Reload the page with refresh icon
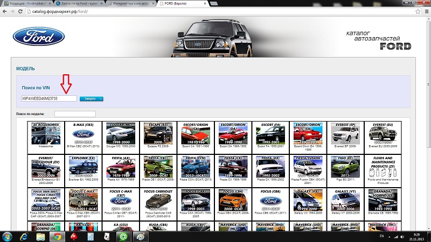The height and width of the screenshot is (242, 431). click(20, 11)
